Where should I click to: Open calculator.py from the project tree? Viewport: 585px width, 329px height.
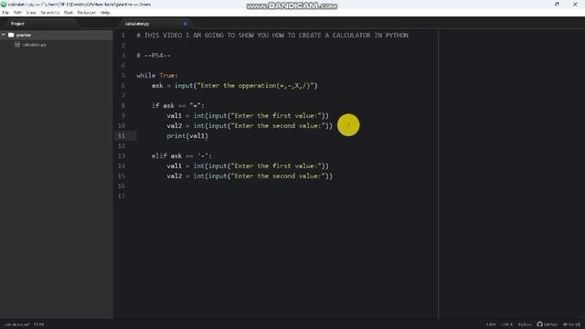click(35, 45)
